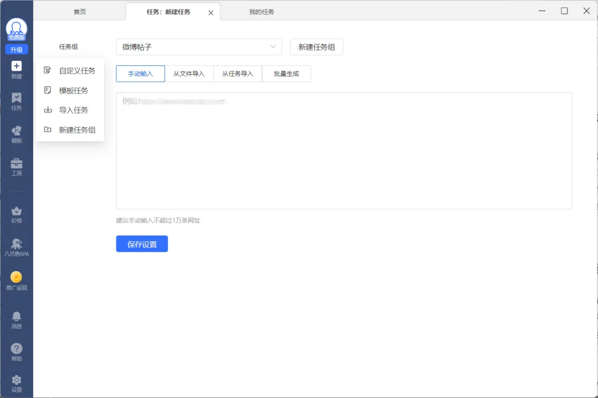Choose the 批量生成 input mode

pos(286,74)
